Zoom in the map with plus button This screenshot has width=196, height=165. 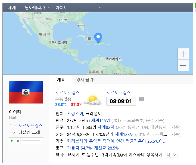183,54
